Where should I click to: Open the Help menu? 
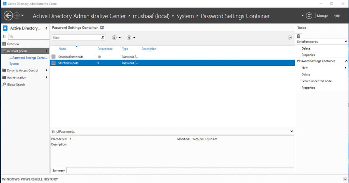(336, 16)
